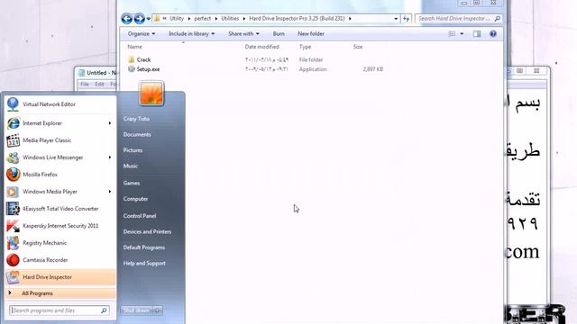Launch Mozilla Firefox from Start menu icon
The height and width of the screenshot is (324, 577).
pos(13,175)
